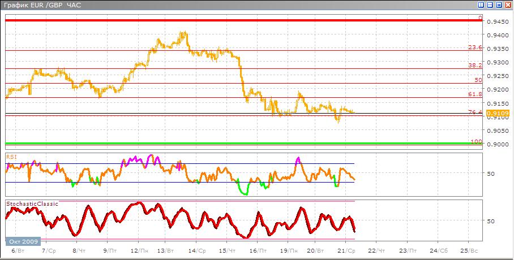Click the 0.9450 price axis label

[495, 22]
